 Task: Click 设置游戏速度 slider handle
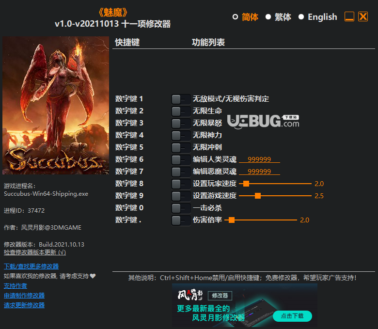click(x=258, y=196)
